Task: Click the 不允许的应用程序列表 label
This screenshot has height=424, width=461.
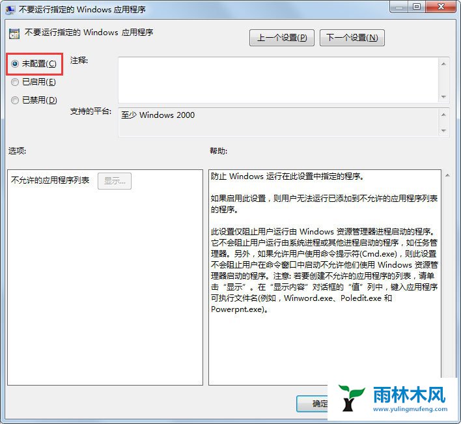Action: (x=50, y=180)
